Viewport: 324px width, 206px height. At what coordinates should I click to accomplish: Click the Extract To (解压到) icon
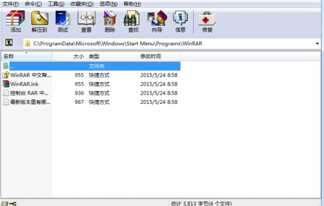(39, 21)
